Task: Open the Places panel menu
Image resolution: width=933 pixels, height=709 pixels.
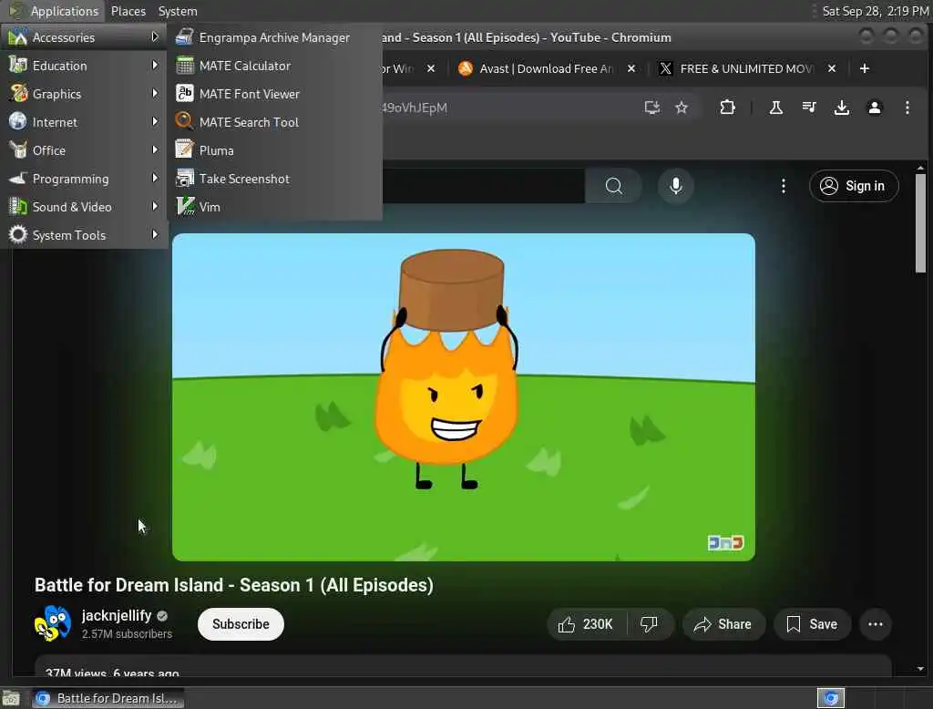Action: point(128,11)
